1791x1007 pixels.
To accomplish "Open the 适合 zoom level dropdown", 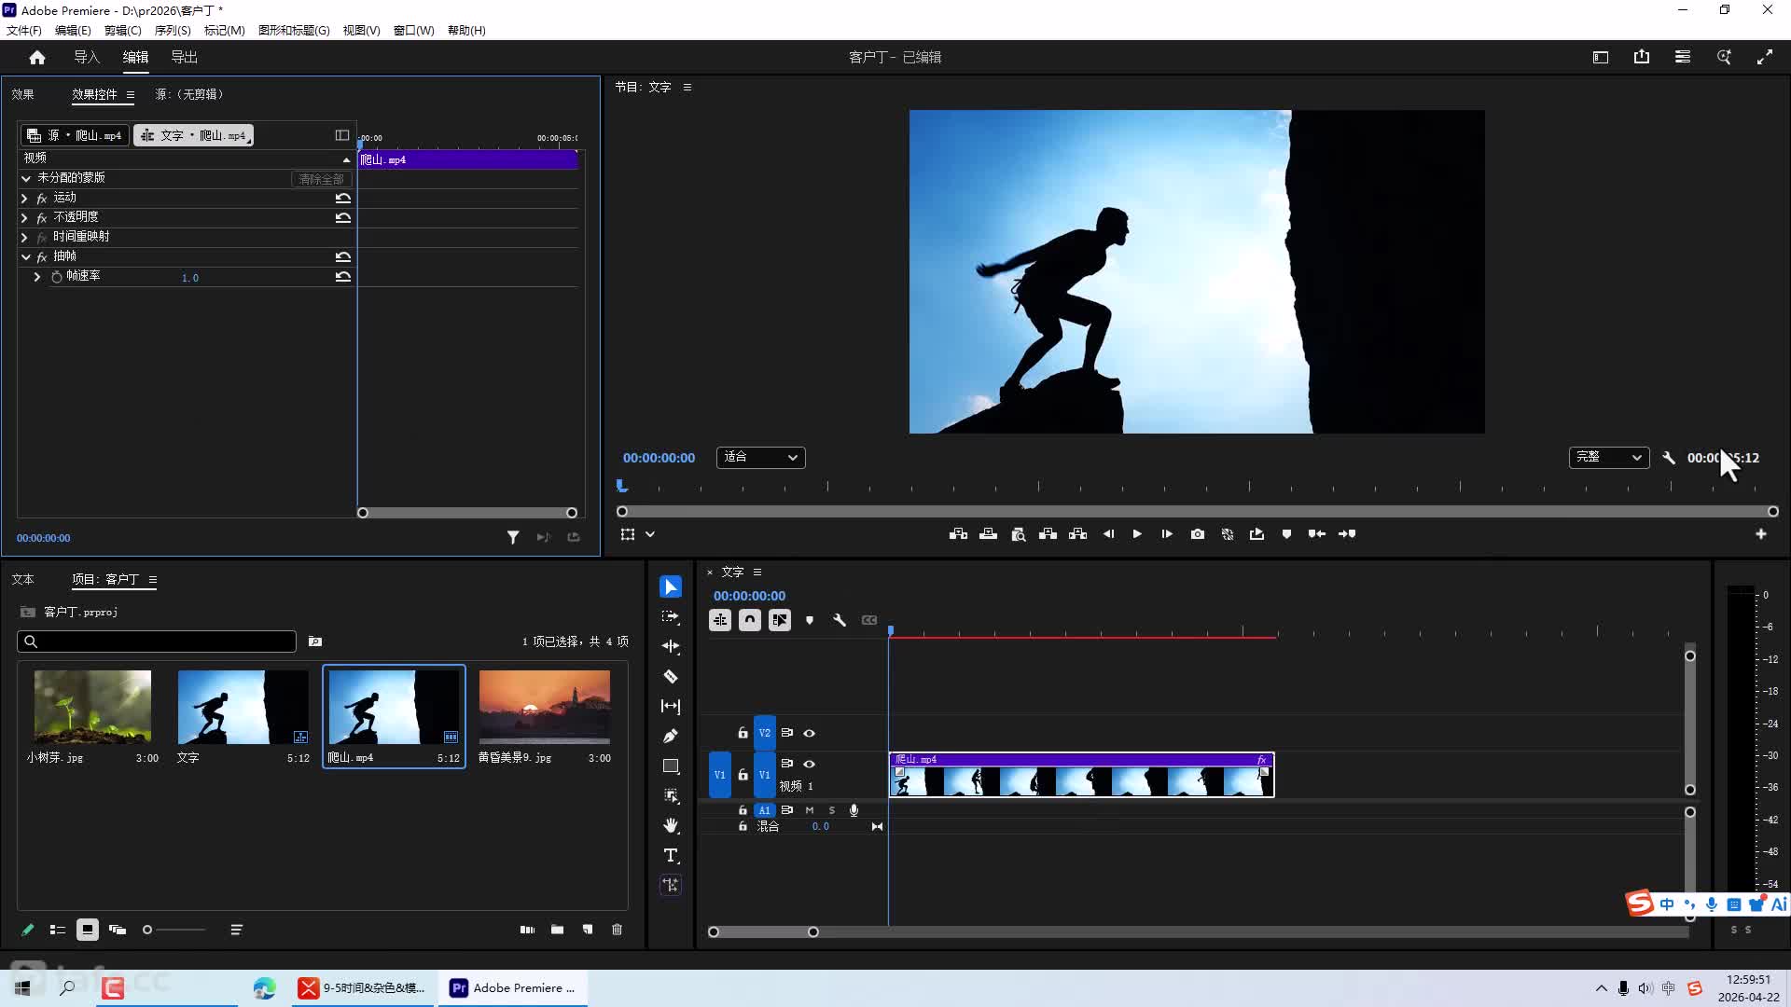I will click(x=761, y=458).
